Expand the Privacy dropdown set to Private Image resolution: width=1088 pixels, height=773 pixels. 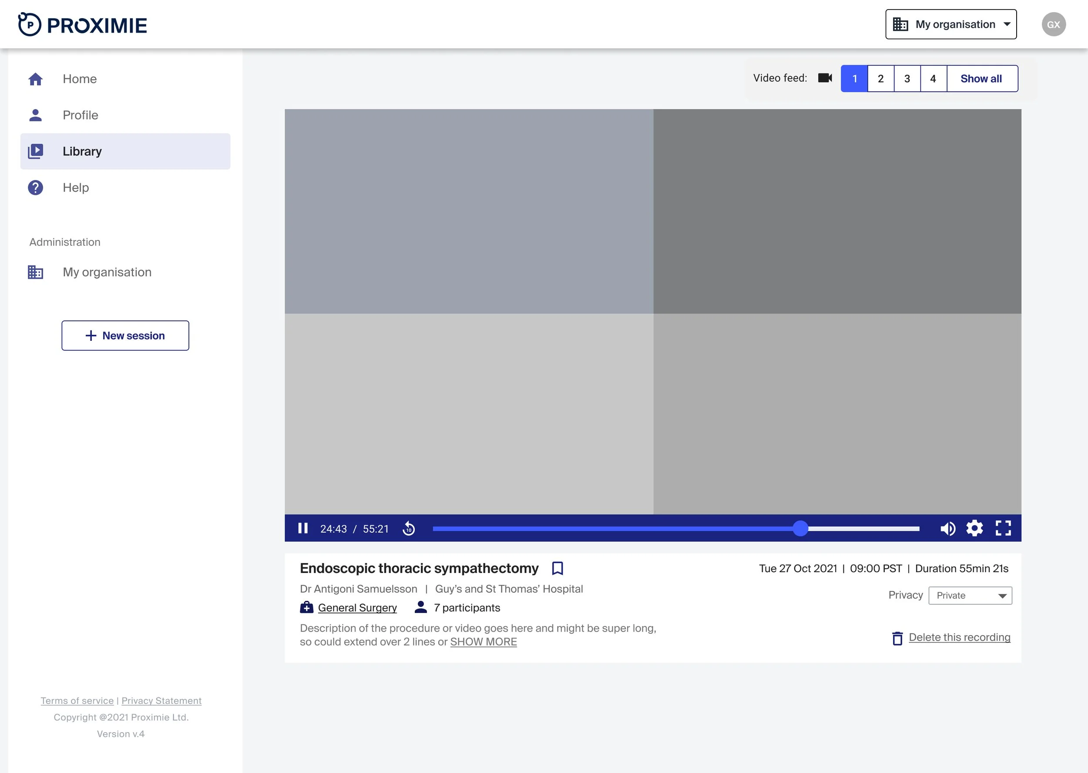point(970,596)
